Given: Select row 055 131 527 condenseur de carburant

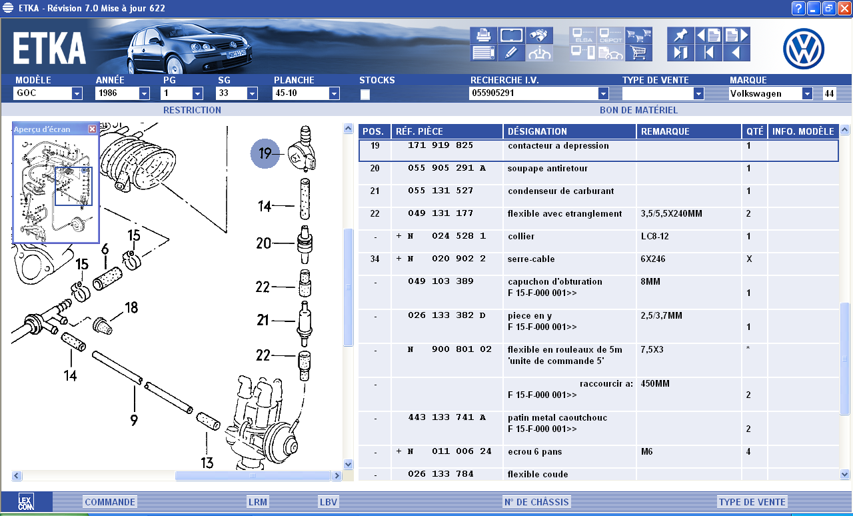Looking at the screenshot, I should point(598,196).
